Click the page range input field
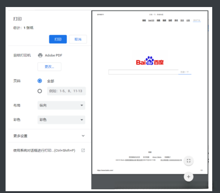 [66, 91]
